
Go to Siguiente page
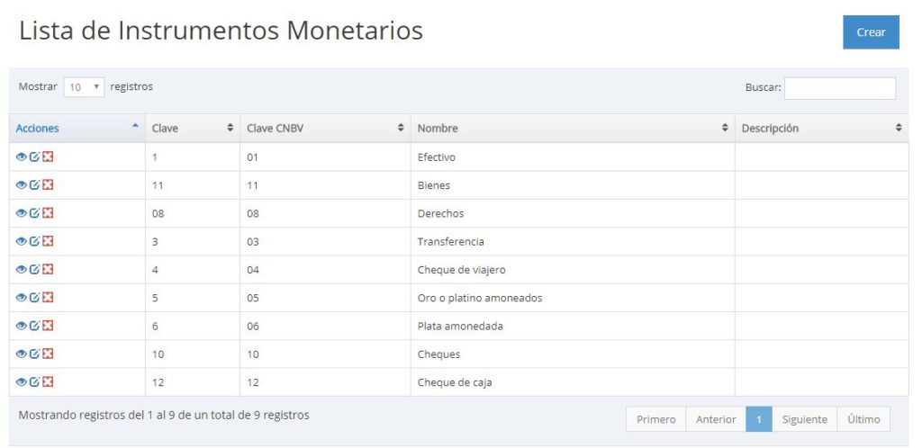tap(804, 419)
